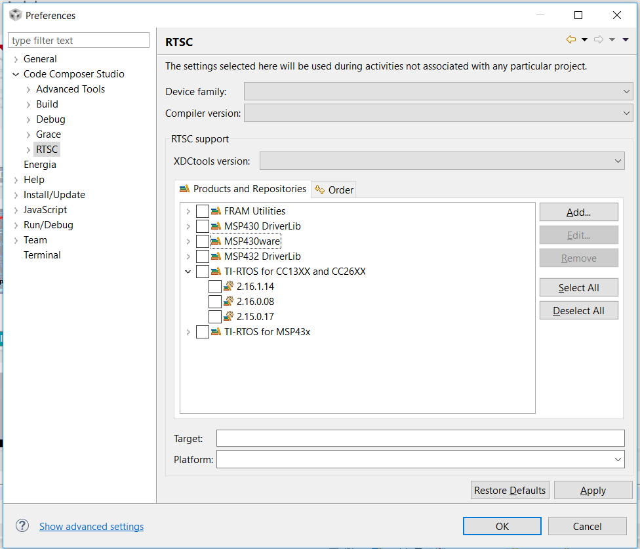This screenshot has width=640, height=549.
Task: Check the MSP430 DriverLib checkbox
Action: coord(203,226)
